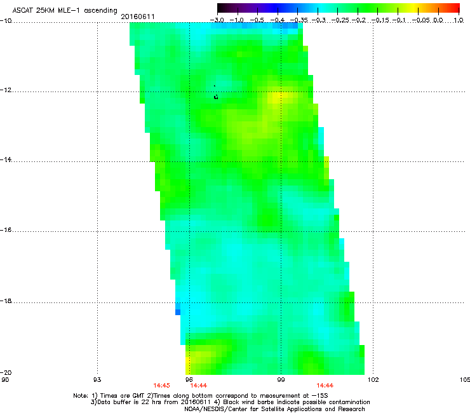Click 'Times along bottom correspond to measurement at -15S'
470x413 pixels.
tap(240, 396)
